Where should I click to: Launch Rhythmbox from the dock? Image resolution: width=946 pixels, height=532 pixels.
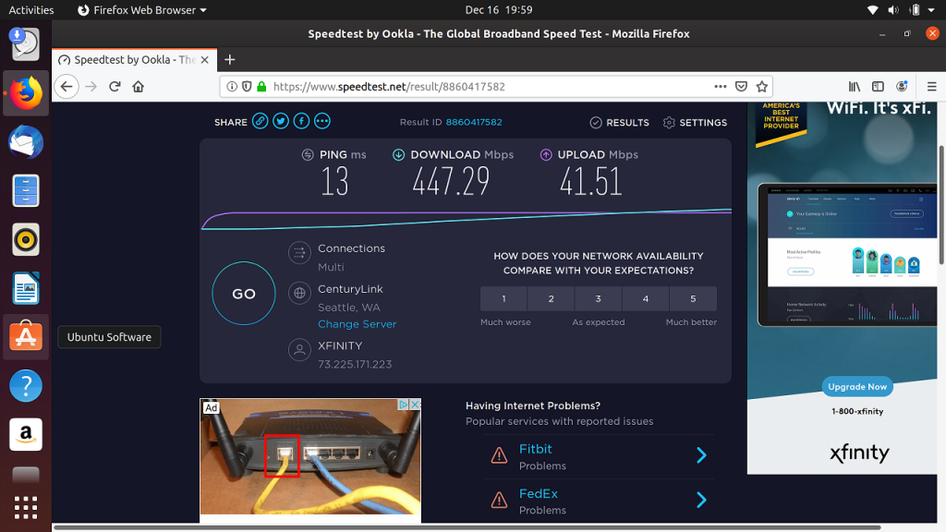click(x=26, y=240)
